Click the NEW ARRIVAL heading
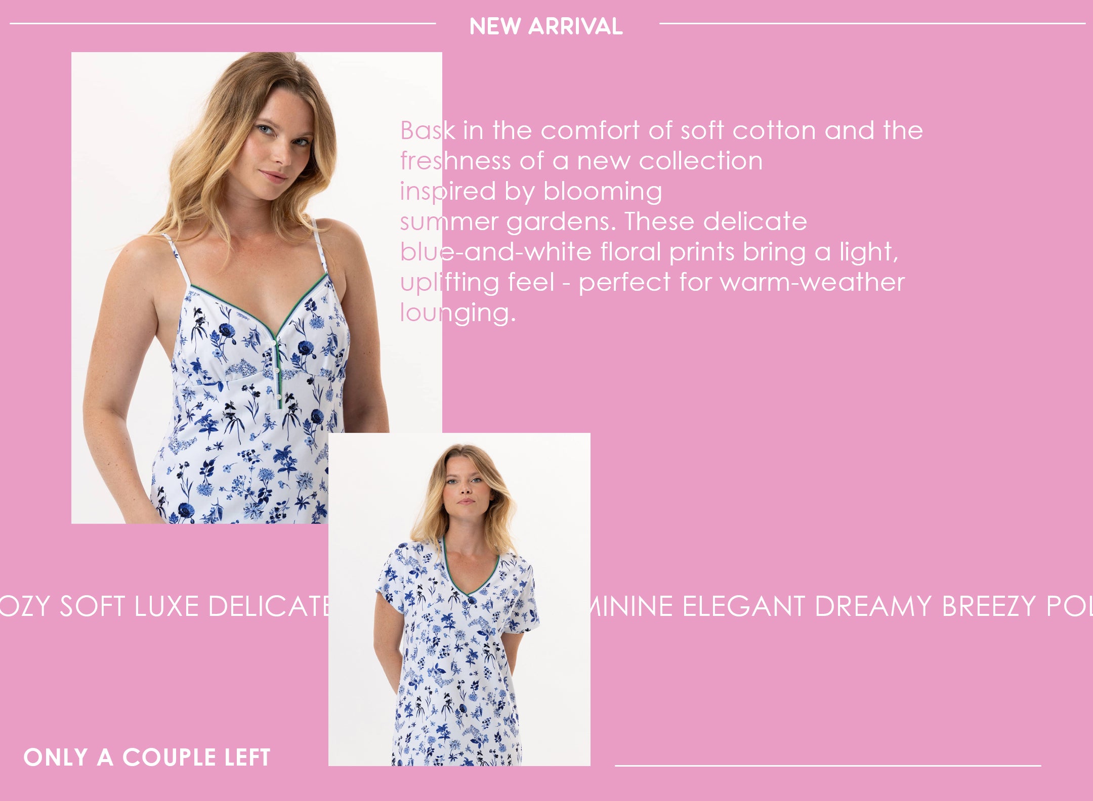Viewport: 1093px width, 801px height. tap(546, 26)
